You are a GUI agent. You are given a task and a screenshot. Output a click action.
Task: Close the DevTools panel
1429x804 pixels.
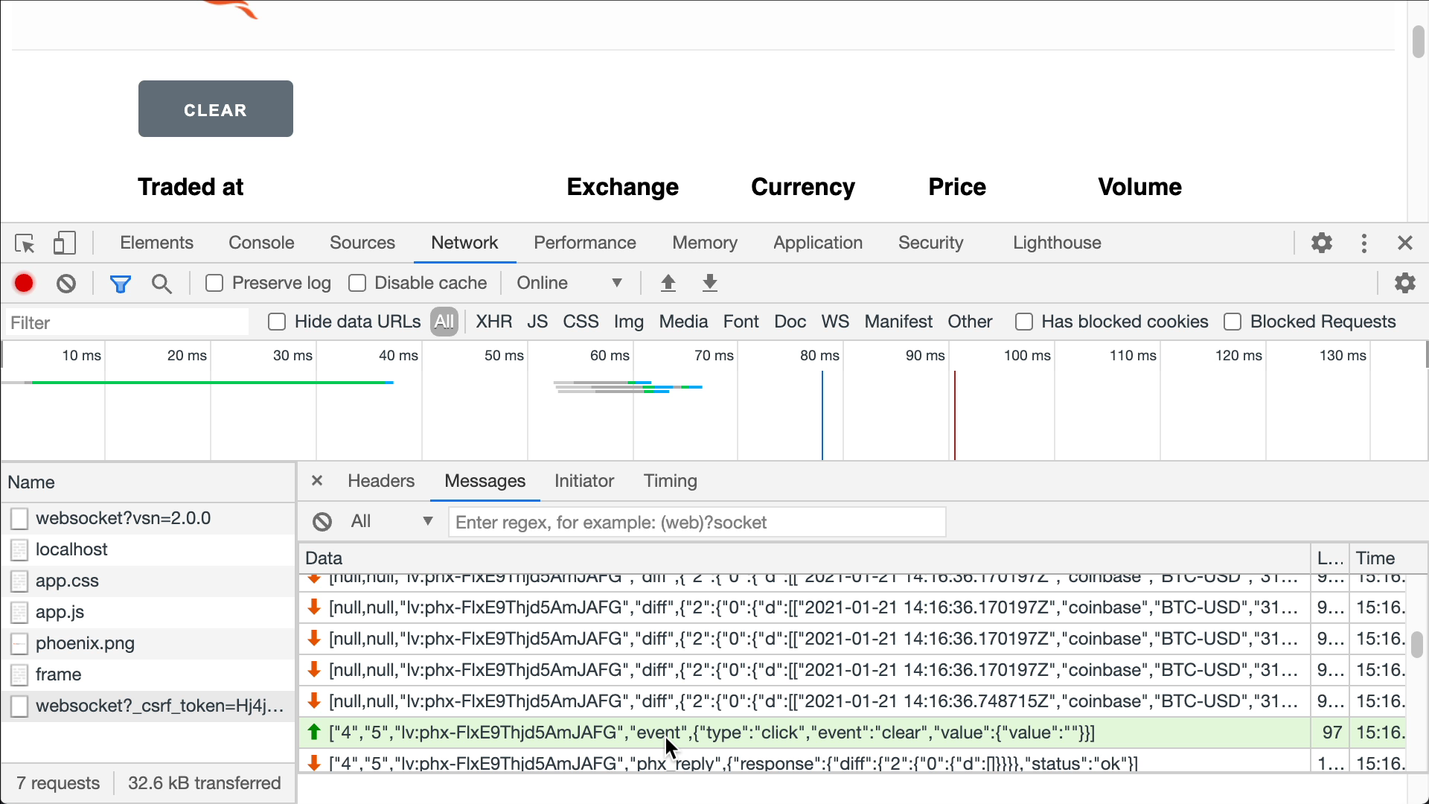click(x=1404, y=243)
